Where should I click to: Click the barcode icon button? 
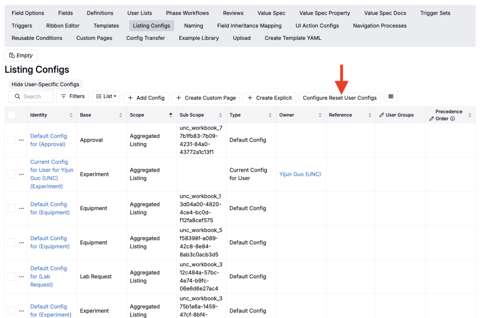(x=391, y=97)
